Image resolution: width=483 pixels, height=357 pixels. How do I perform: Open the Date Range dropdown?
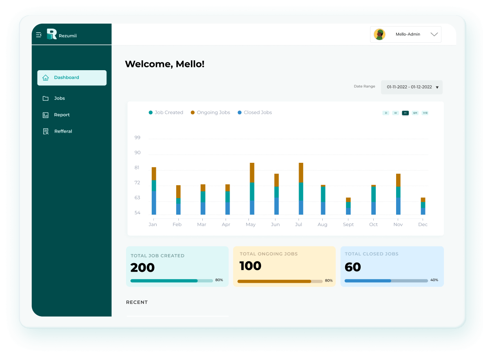tap(412, 87)
